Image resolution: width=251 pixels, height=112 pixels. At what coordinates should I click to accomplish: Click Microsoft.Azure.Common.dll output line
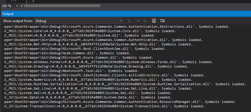pyautogui.click(x=78, y=57)
